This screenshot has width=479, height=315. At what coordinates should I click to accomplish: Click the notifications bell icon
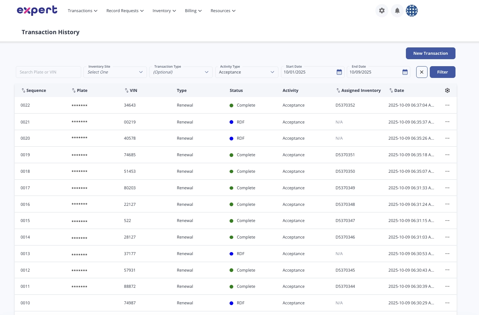point(397,11)
